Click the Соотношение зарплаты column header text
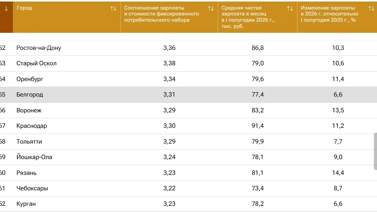Image resolution: width=377 pixels, height=212 pixels. coord(161,14)
